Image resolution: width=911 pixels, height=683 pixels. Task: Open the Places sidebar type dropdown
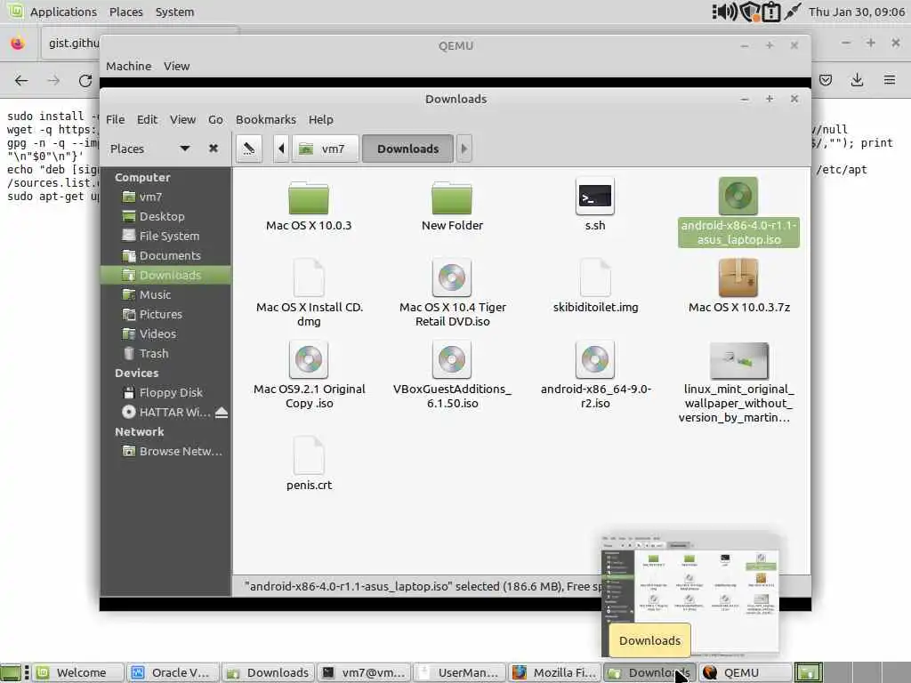(185, 149)
